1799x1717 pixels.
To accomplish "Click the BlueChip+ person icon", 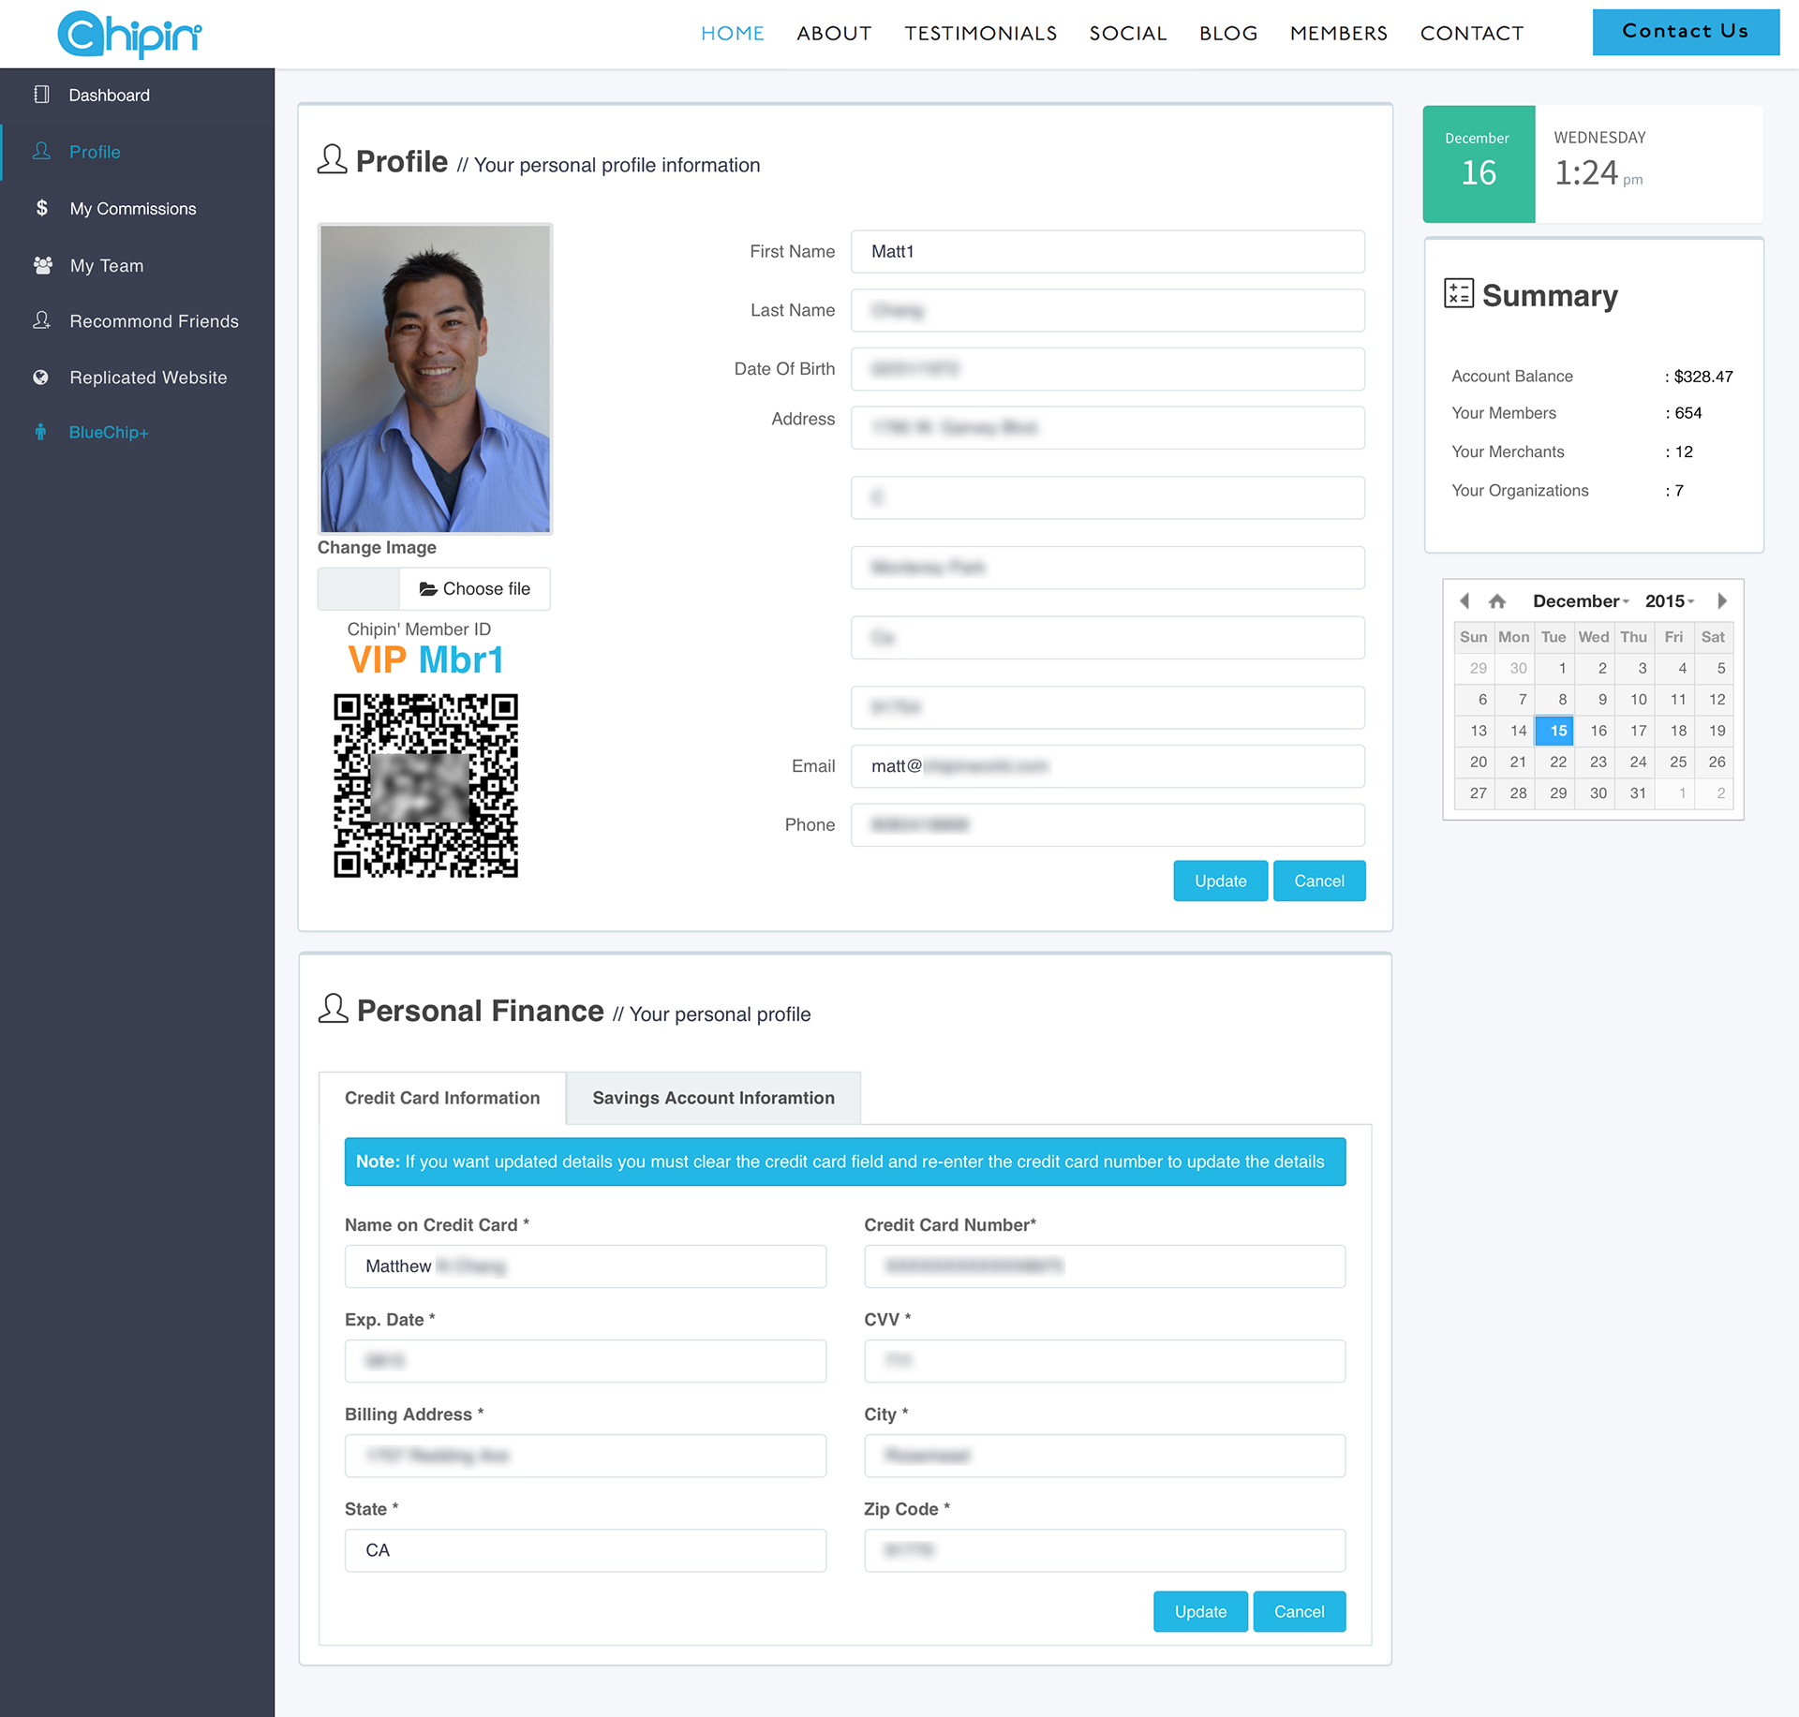I will click(x=40, y=432).
